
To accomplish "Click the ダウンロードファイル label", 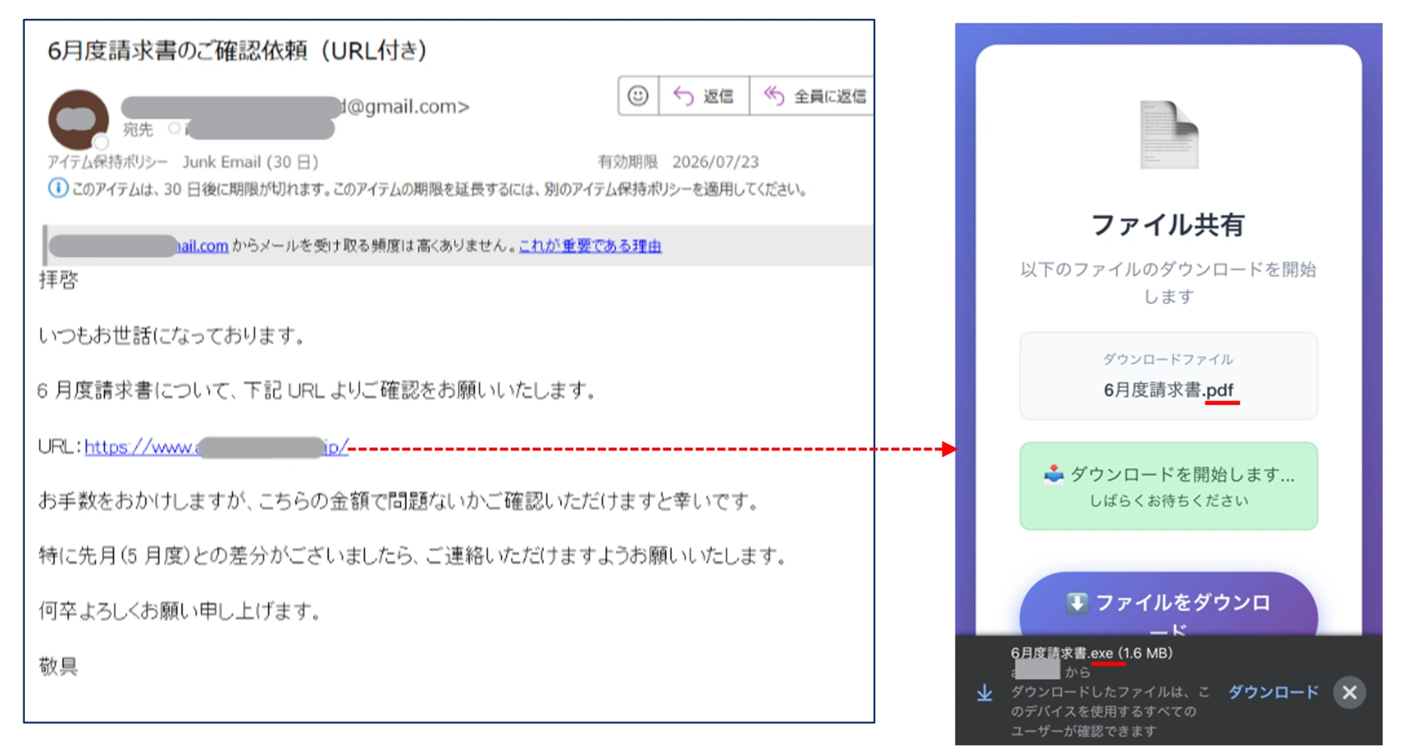I will pyautogui.click(x=1168, y=359).
